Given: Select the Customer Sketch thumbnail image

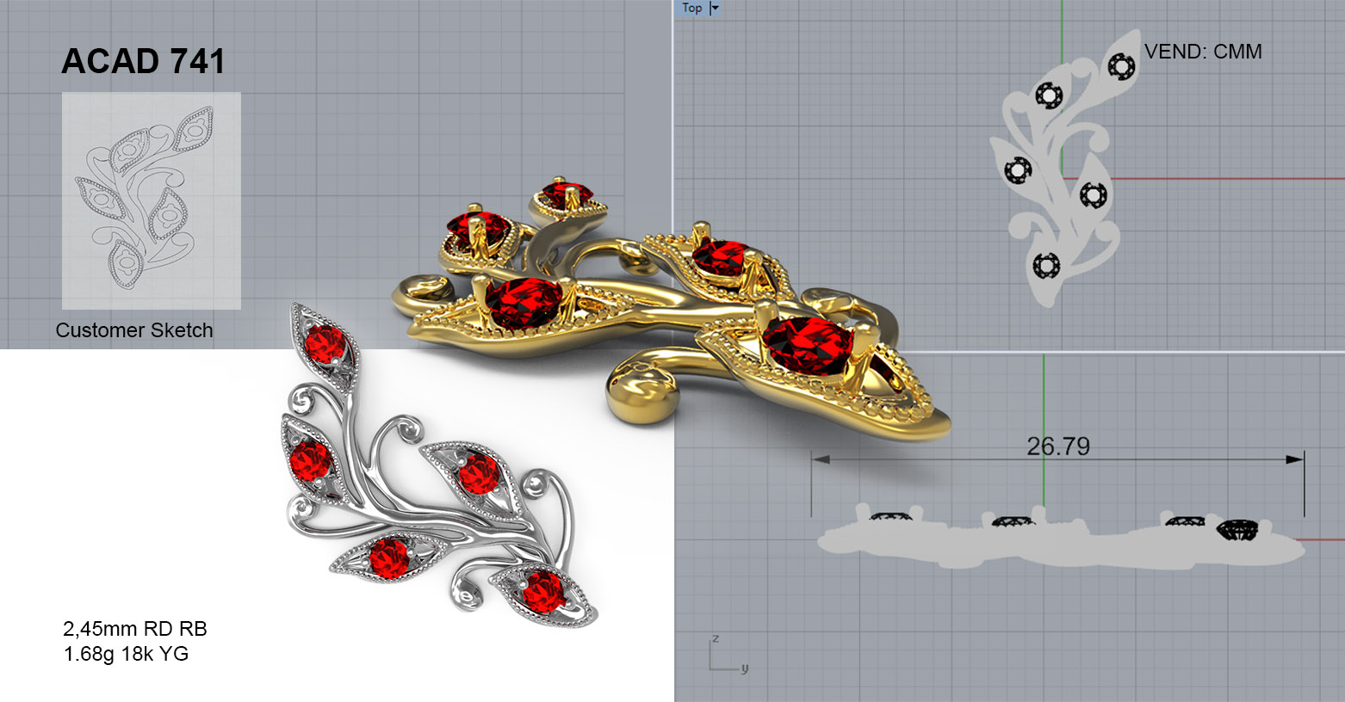Looking at the screenshot, I should tap(152, 200).
